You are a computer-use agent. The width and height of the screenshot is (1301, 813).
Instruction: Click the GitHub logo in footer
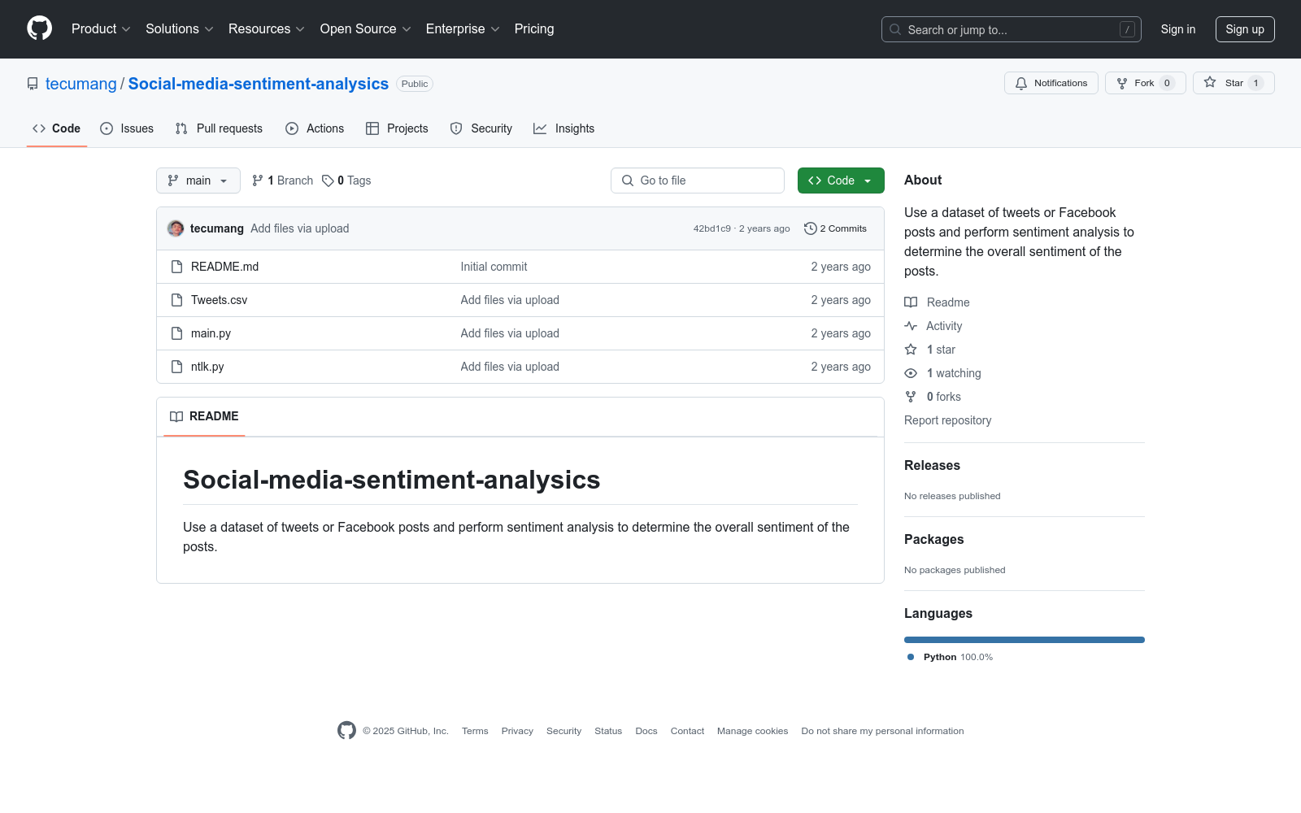[x=346, y=731]
